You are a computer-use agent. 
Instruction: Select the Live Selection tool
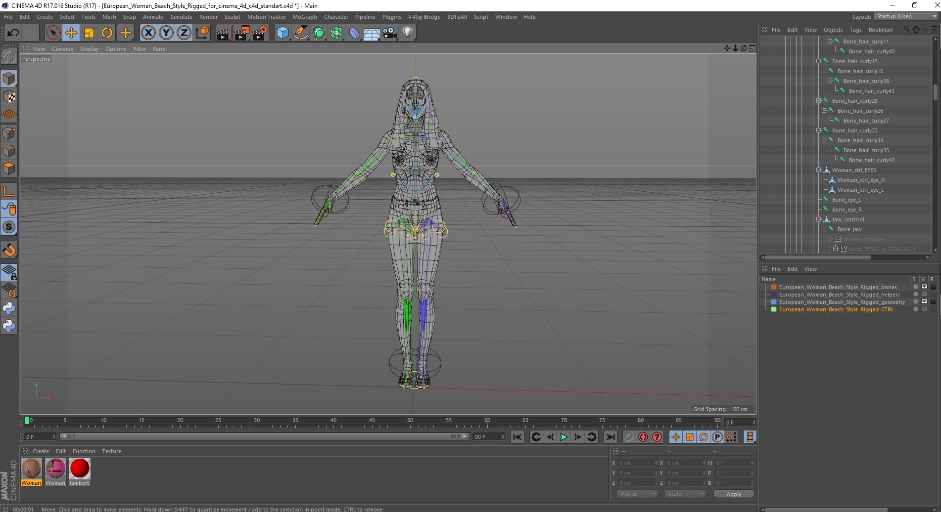tap(53, 33)
